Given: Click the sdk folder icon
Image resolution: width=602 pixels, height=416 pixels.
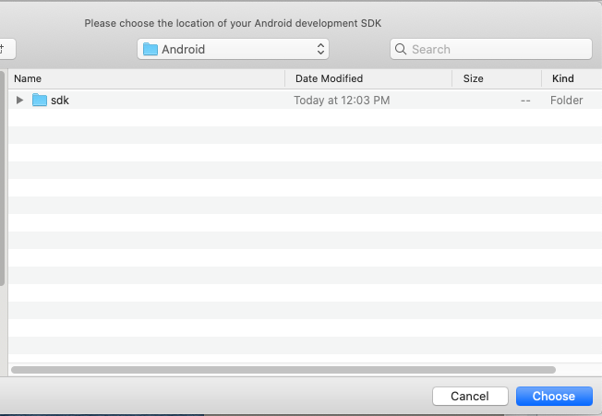Looking at the screenshot, I should click(x=39, y=101).
